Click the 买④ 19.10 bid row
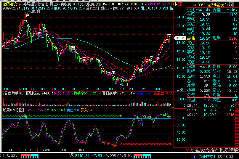Viewport: 239px width, 159px height. [212, 57]
